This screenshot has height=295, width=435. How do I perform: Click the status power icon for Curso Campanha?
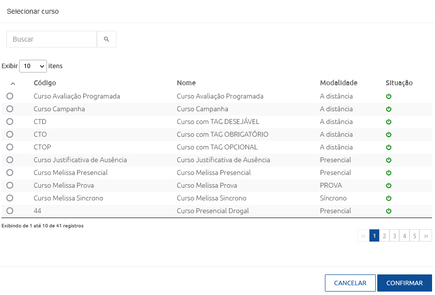click(x=389, y=109)
